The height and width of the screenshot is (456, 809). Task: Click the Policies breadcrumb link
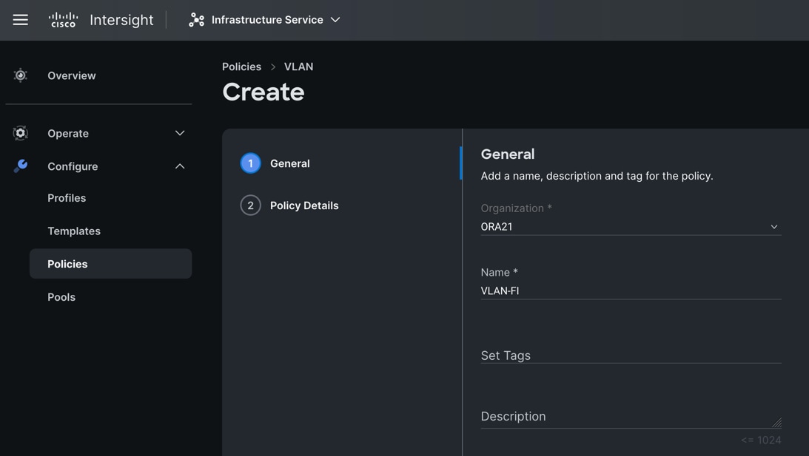click(241, 67)
